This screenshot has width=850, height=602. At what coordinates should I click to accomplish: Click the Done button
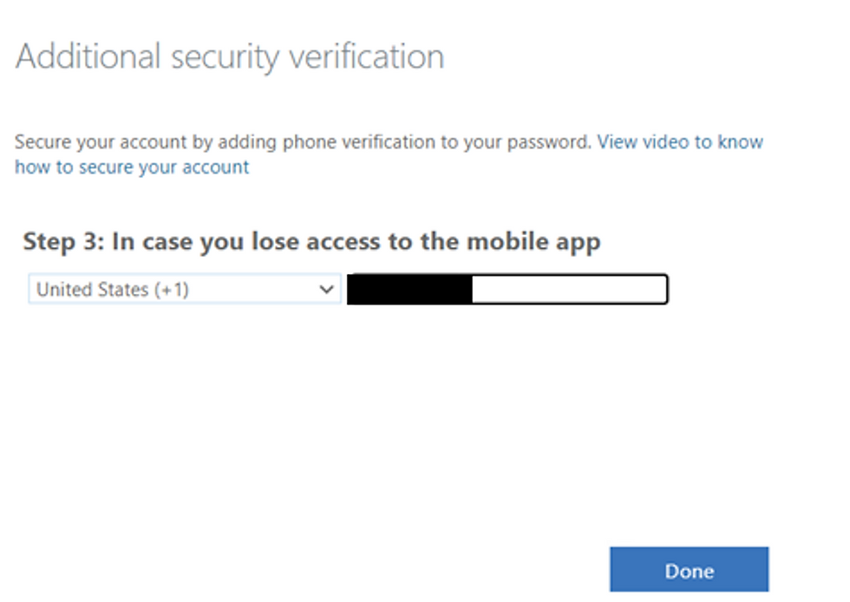pos(689,570)
